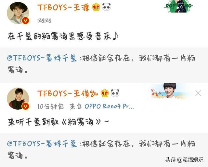
Task: Click the TFBOYS-王俊凯 username
Action: pyautogui.click(x=68, y=93)
